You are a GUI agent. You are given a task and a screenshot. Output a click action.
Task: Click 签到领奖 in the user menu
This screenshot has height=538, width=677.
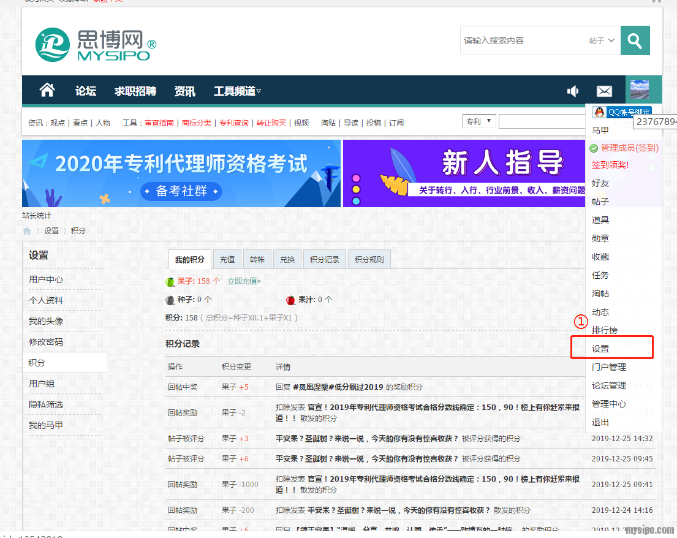(x=610, y=165)
